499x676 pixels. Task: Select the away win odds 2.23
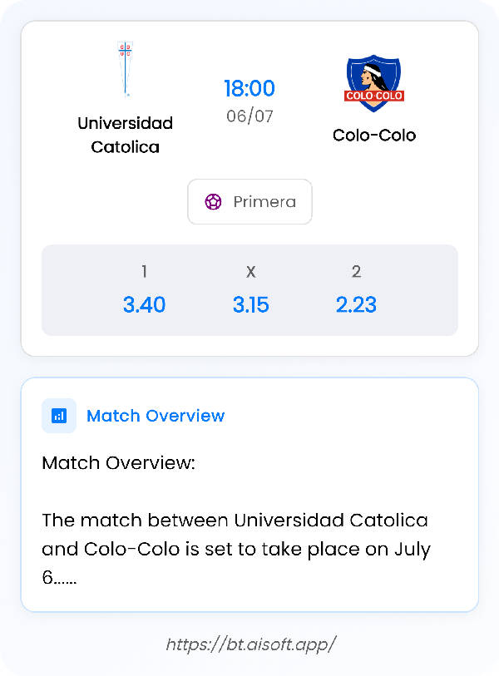[x=356, y=304]
